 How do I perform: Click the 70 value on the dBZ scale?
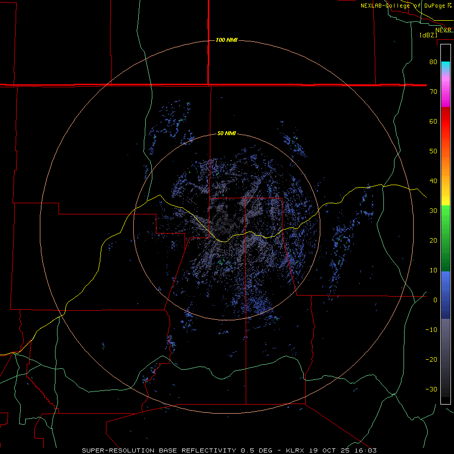[433, 91]
